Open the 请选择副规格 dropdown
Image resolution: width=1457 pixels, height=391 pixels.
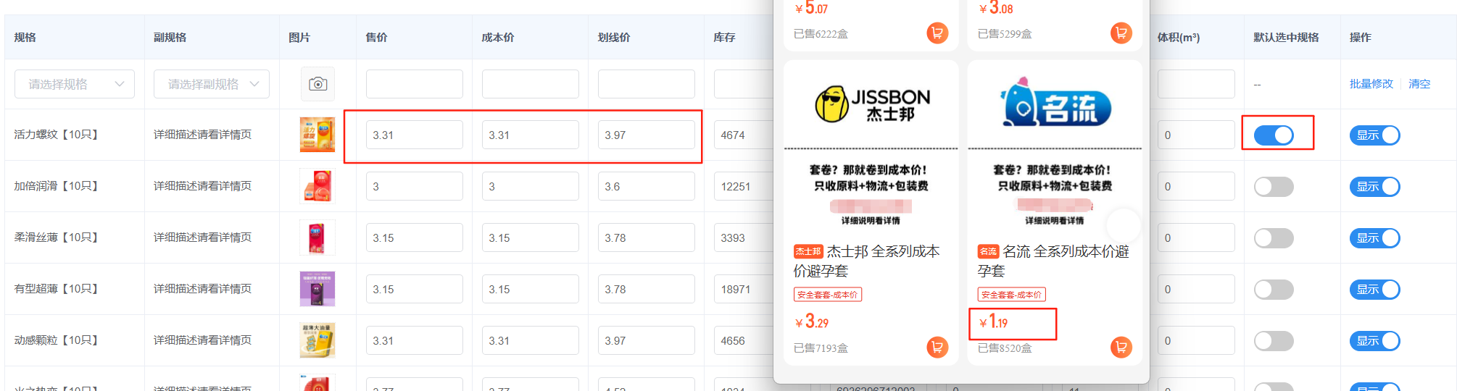pyautogui.click(x=212, y=84)
